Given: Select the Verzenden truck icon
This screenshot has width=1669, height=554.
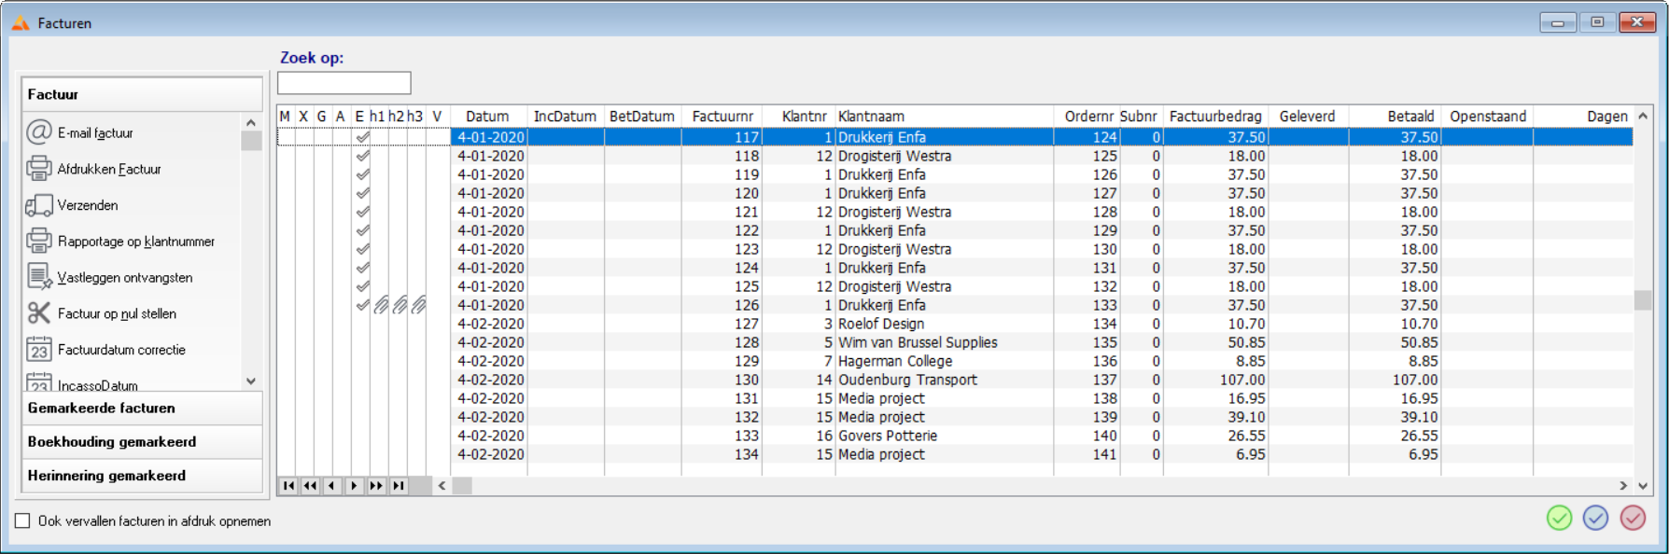Looking at the screenshot, I should click(x=39, y=205).
